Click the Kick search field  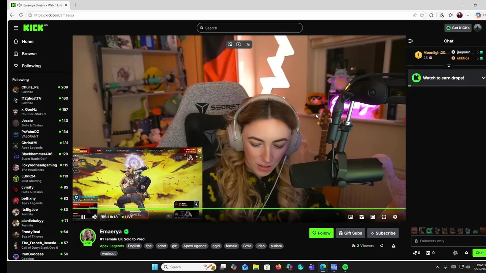[x=250, y=28]
